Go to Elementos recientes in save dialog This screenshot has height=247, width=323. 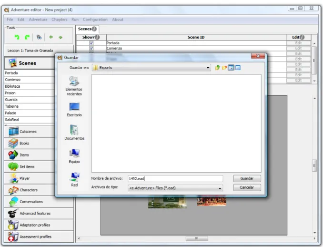tap(74, 86)
